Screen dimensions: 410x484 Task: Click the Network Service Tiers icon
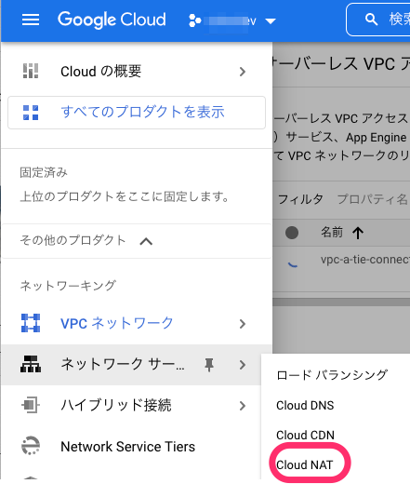point(31,446)
